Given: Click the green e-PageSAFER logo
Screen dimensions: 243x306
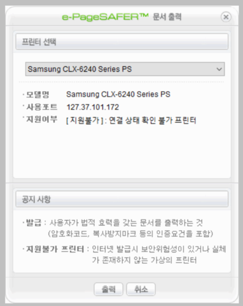Looking at the screenshot, I should click(x=105, y=17).
